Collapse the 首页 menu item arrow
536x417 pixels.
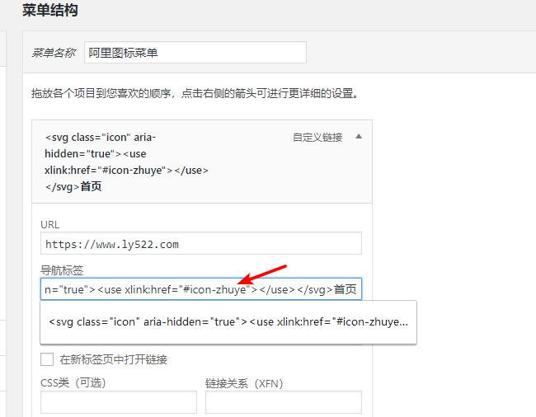[x=358, y=137]
